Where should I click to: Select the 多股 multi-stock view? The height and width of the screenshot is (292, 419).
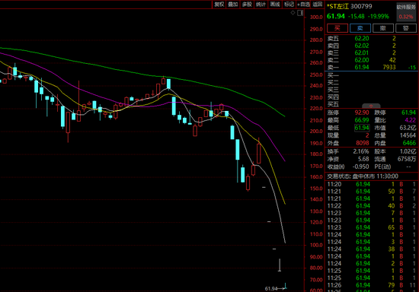[x=247, y=5]
